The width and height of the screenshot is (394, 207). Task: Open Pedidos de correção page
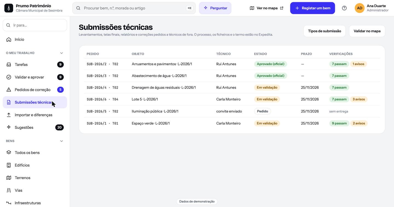[x=35, y=90]
